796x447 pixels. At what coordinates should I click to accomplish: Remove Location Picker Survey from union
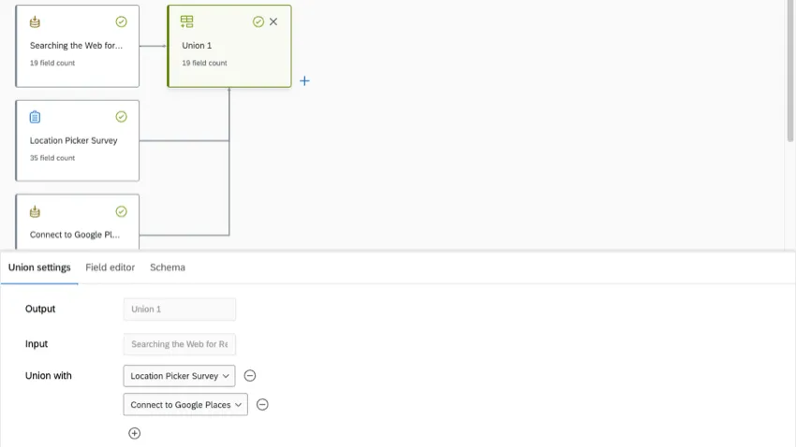250,376
